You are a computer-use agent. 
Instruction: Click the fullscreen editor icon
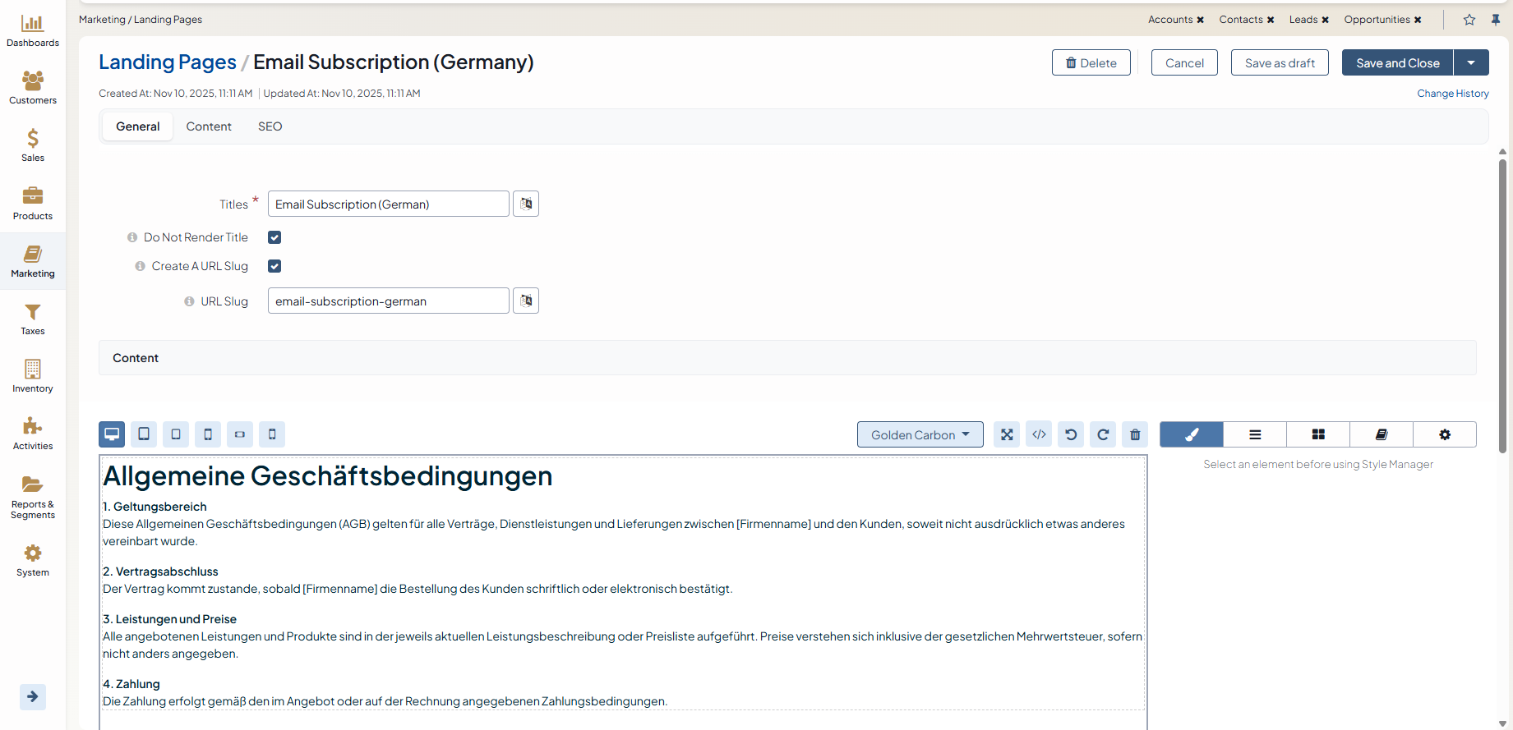click(x=1007, y=434)
